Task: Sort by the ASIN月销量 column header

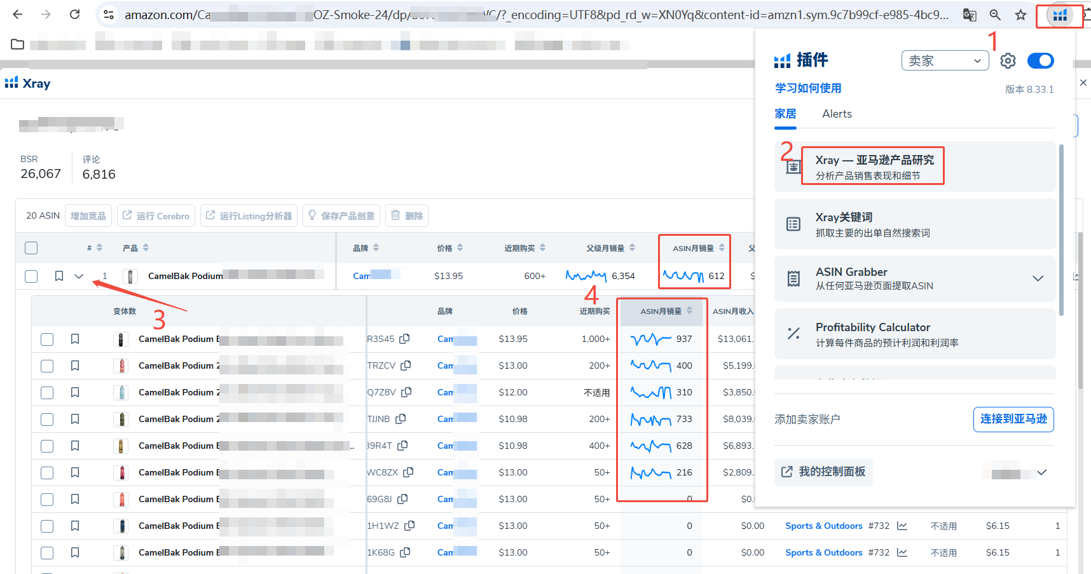Action: (694, 248)
